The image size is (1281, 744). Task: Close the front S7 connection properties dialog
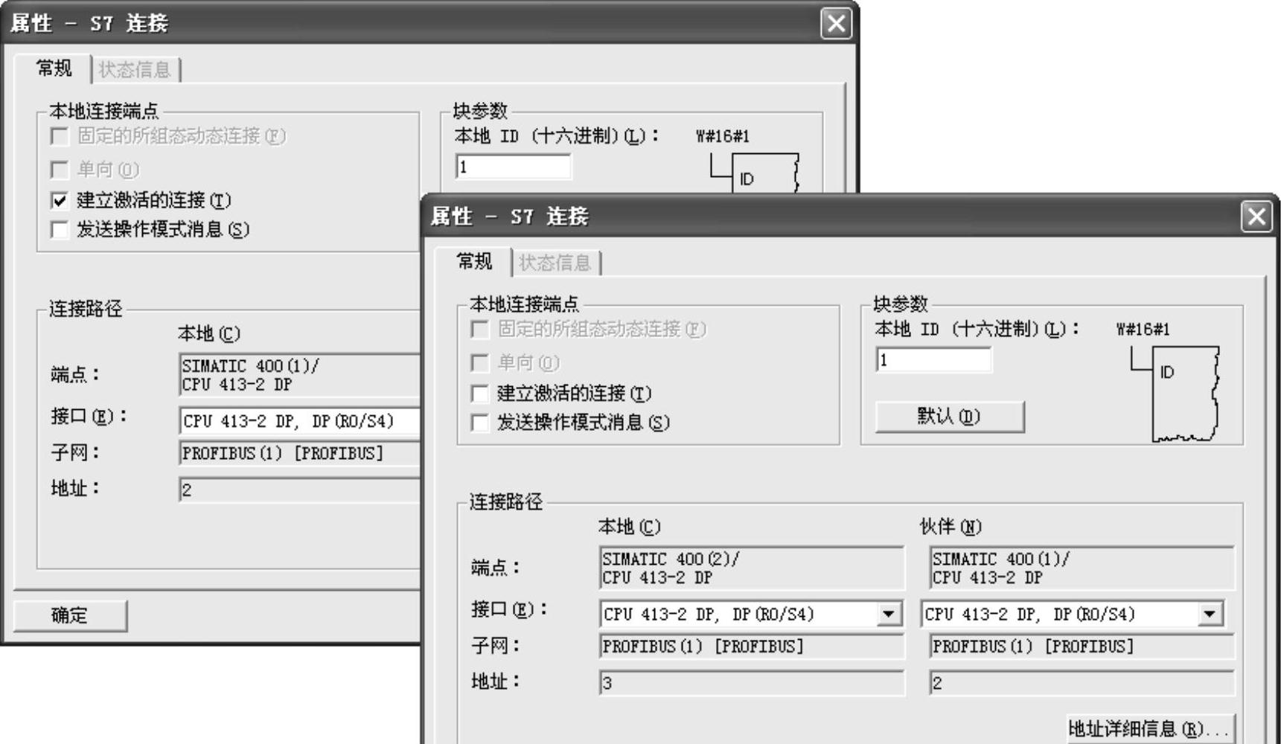(x=1256, y=217)
